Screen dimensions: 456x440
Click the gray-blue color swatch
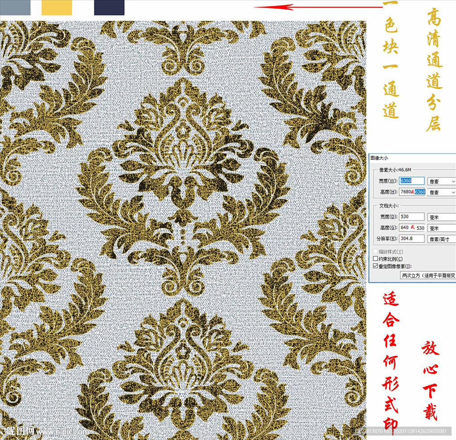(x=15, y=7)
